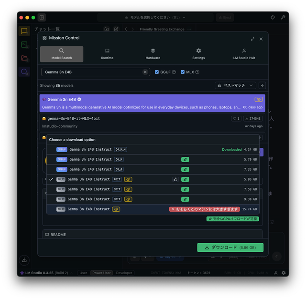Image resolution: width=306 pixels, height=299 pixels.
Task: Click the Discover magnifier icon in sidebar
Action: coord(24,72)
